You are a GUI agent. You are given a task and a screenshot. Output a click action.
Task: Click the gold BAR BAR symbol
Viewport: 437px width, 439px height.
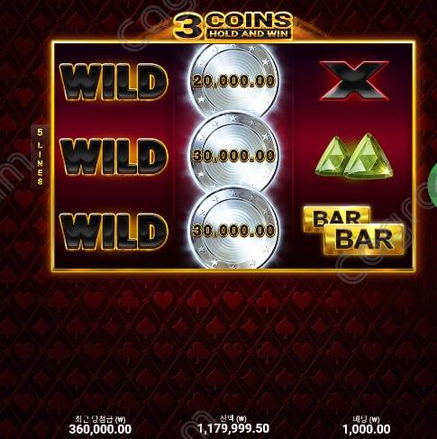(354, 231)
